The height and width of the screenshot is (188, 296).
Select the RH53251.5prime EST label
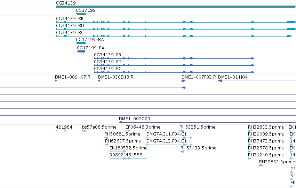point(197,127)
